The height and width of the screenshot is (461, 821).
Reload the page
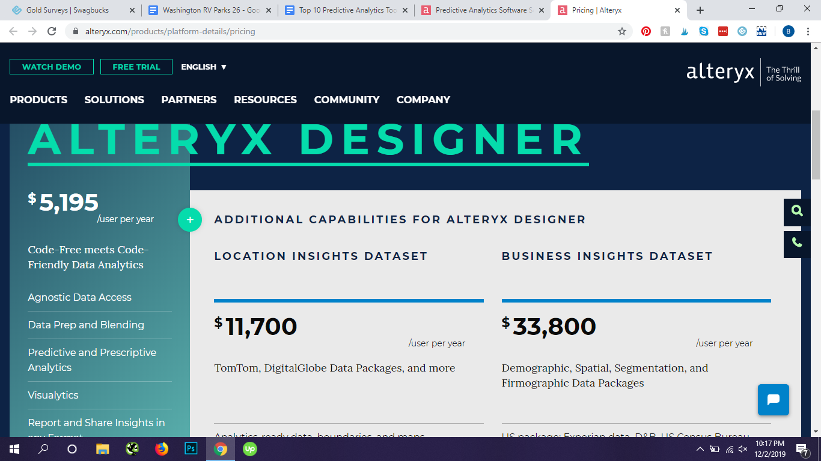coord(52,31)
